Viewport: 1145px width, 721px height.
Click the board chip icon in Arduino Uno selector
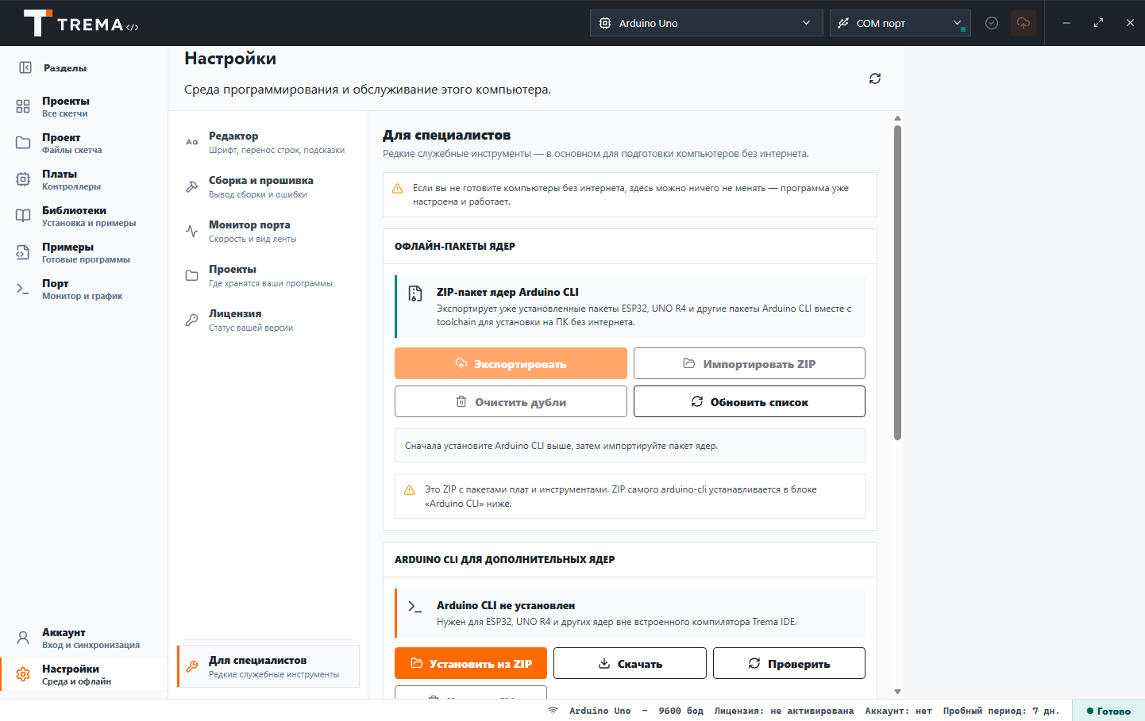[x=605, y=23]
